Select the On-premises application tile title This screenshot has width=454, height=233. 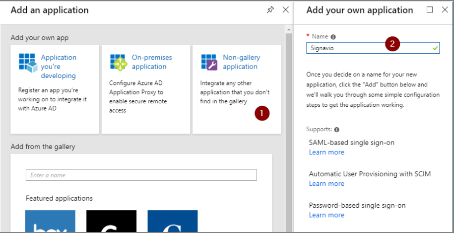152,62
